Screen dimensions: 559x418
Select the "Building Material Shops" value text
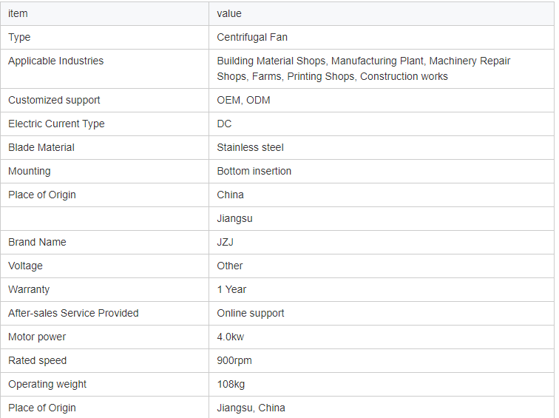(x=271, y=61)
